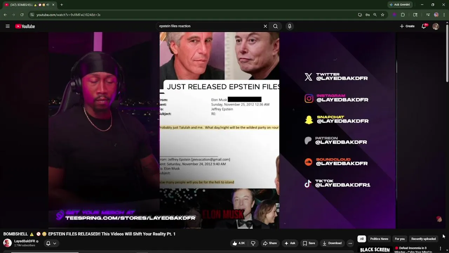Download the video
Screen dimensions: 449x253
pyautogui.click(x=332, y=243)
